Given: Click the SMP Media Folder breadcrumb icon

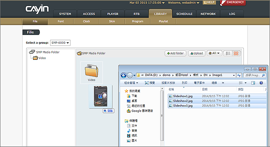Looking at the screenshot, I should click(x=79, y=53).
